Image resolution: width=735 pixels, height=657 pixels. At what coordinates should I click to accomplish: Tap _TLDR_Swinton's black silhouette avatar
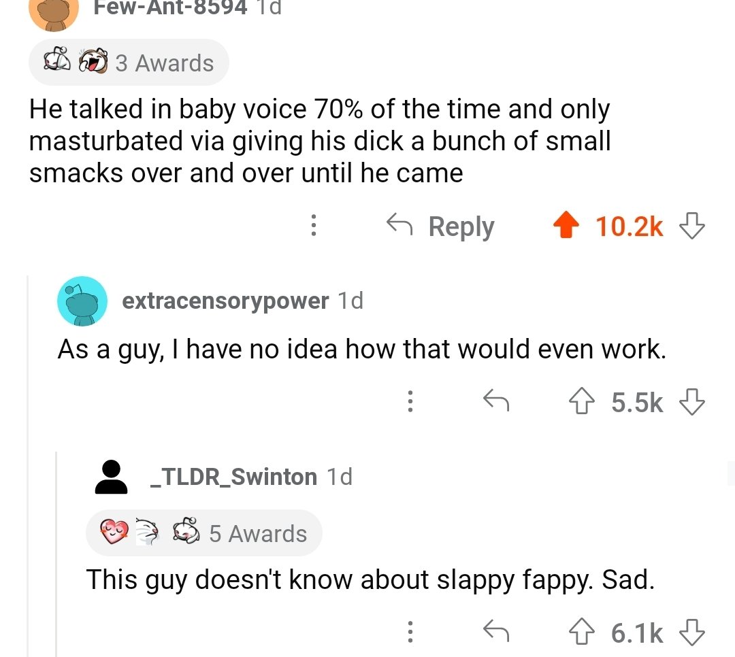tap(112, 477)
